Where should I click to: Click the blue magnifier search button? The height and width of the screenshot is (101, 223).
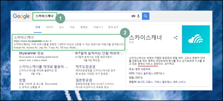pyautogui.click(x=146, y=16)
